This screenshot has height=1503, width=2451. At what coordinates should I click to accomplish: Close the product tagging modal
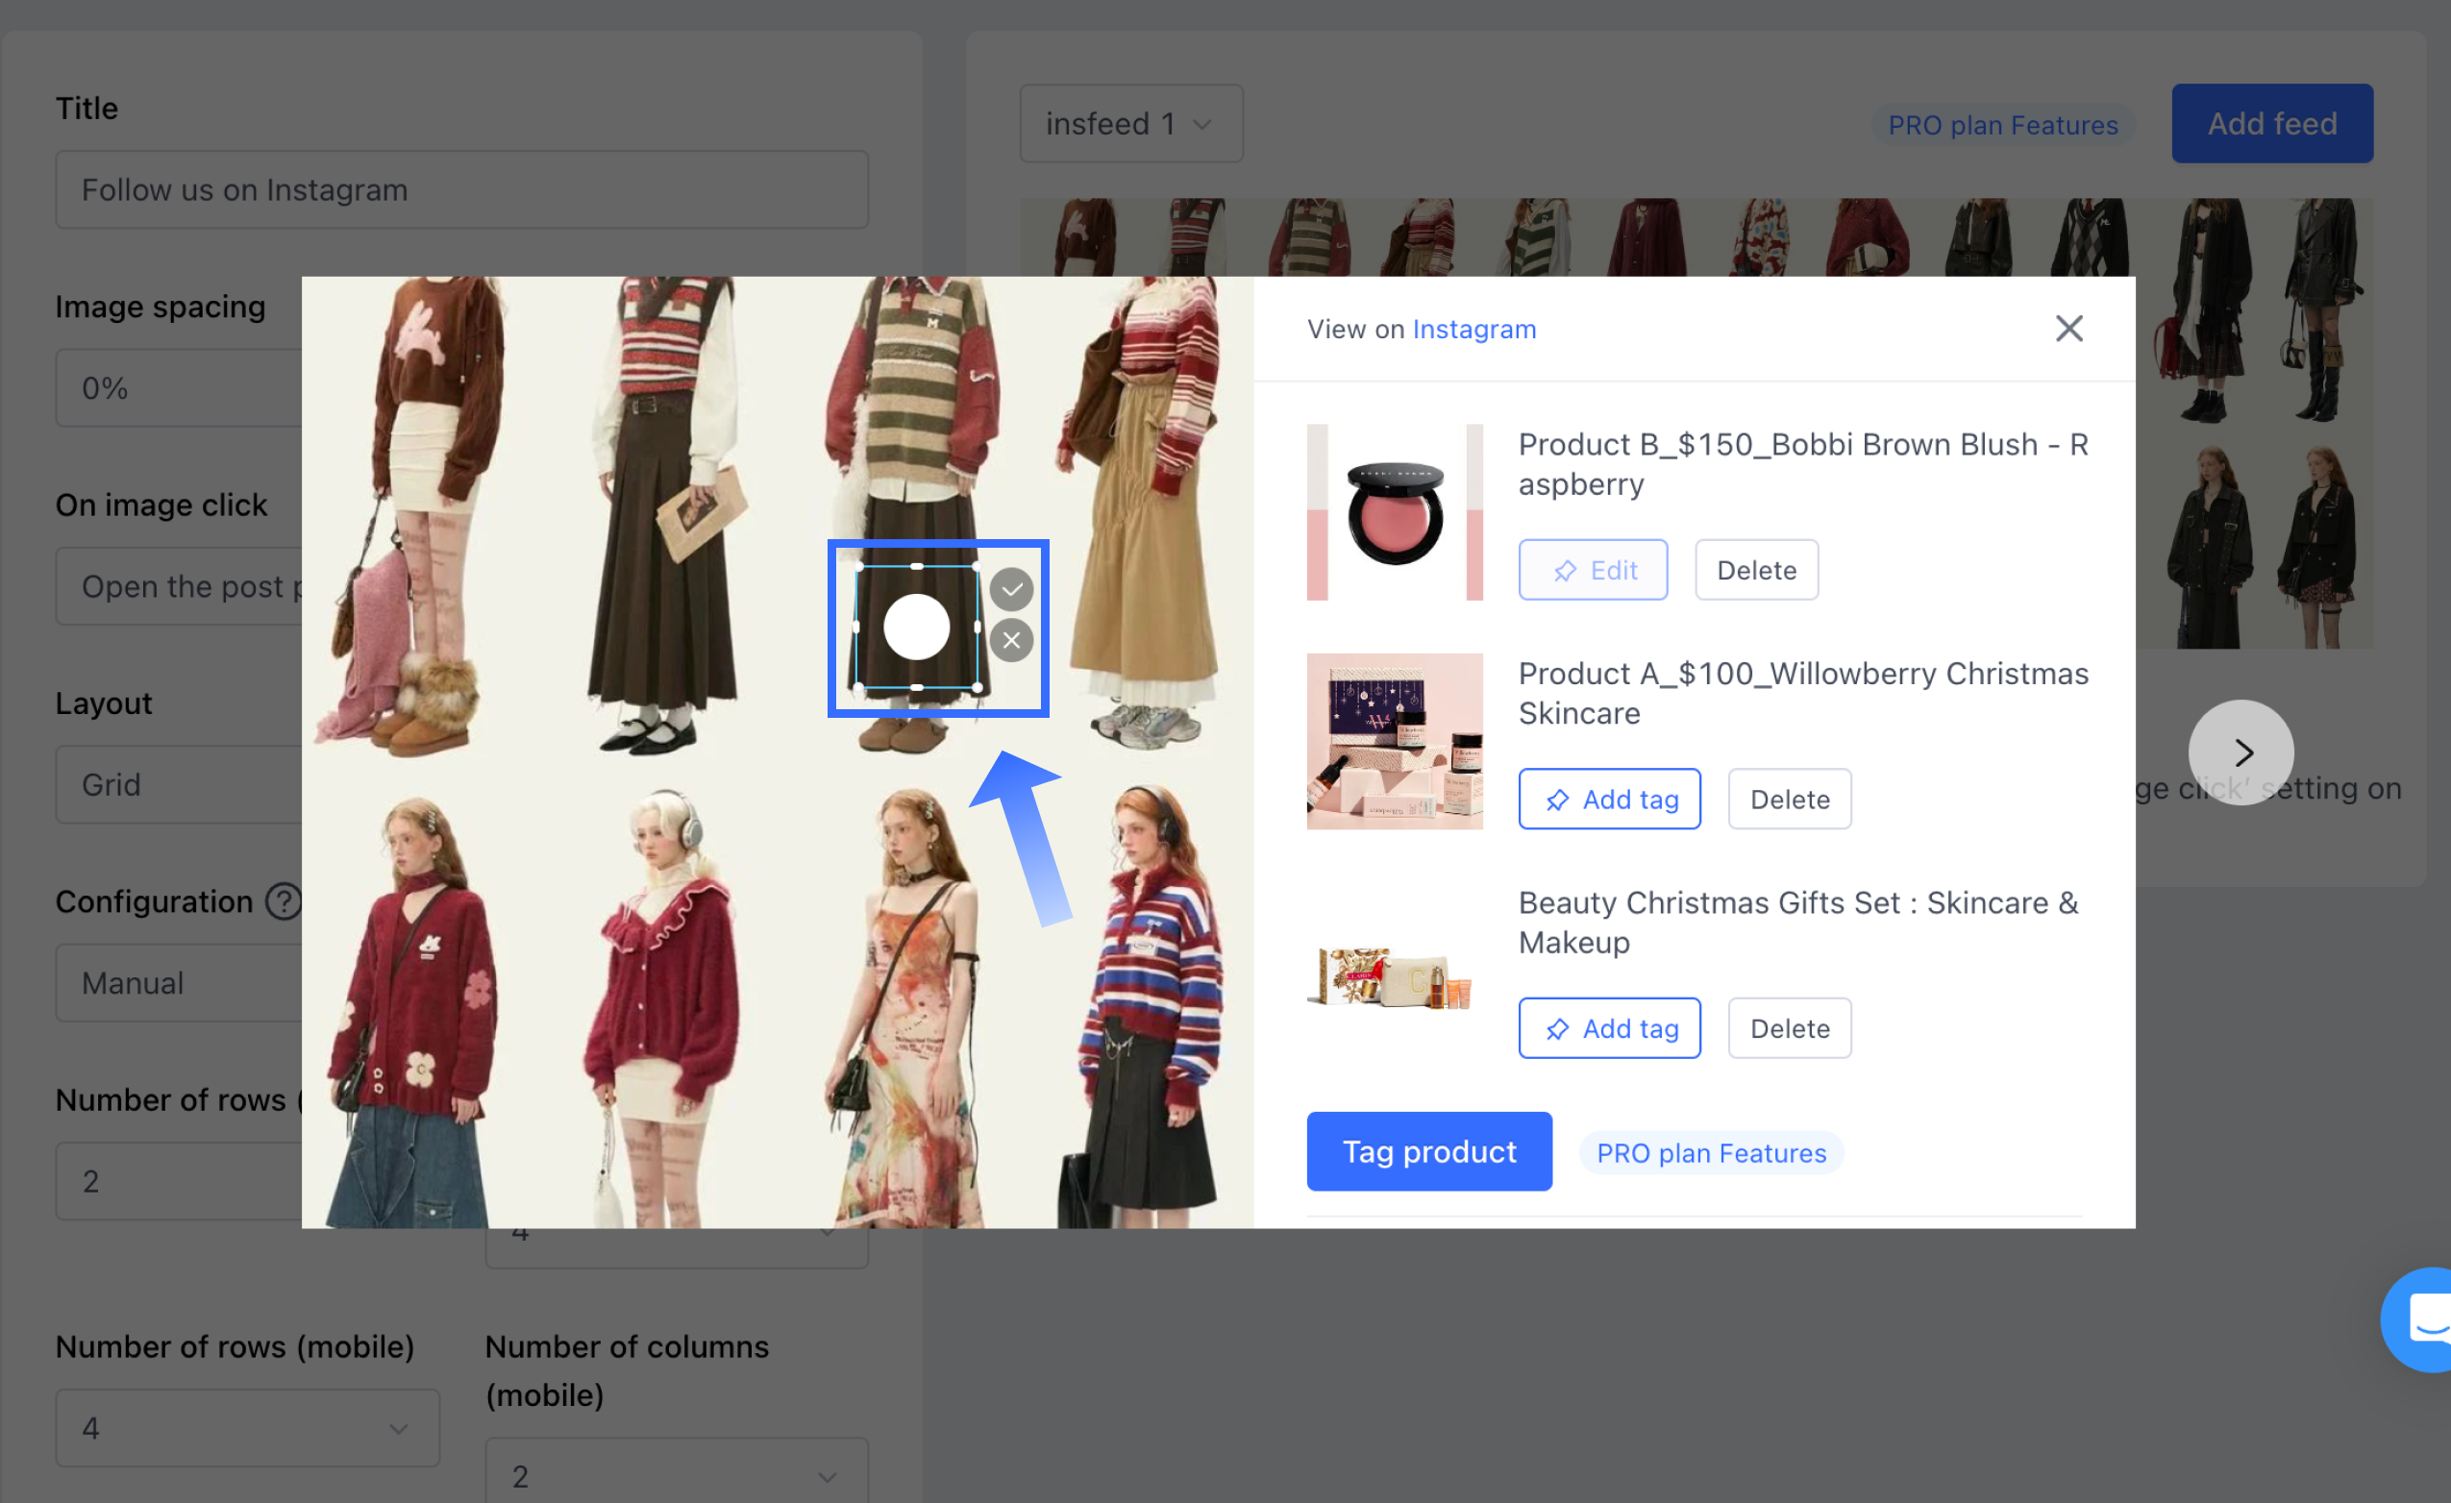[2068, 329]
